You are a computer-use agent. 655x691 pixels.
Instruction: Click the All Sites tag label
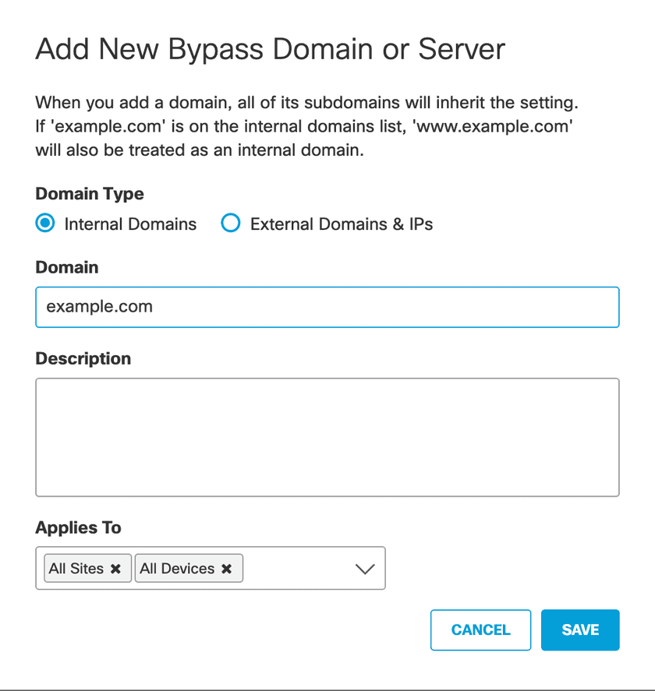click(x=76, y=569)
